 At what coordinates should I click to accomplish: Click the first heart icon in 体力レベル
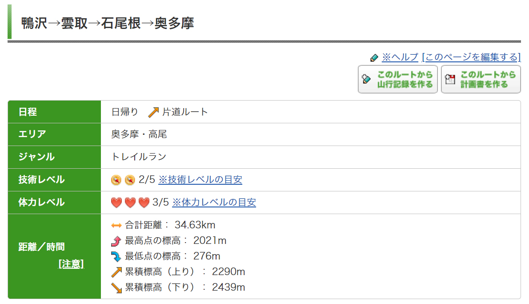(x=116, y=203)
